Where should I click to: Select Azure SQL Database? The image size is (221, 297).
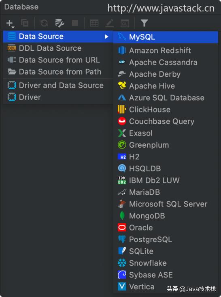pyautogui.click(x=166, y=98)
